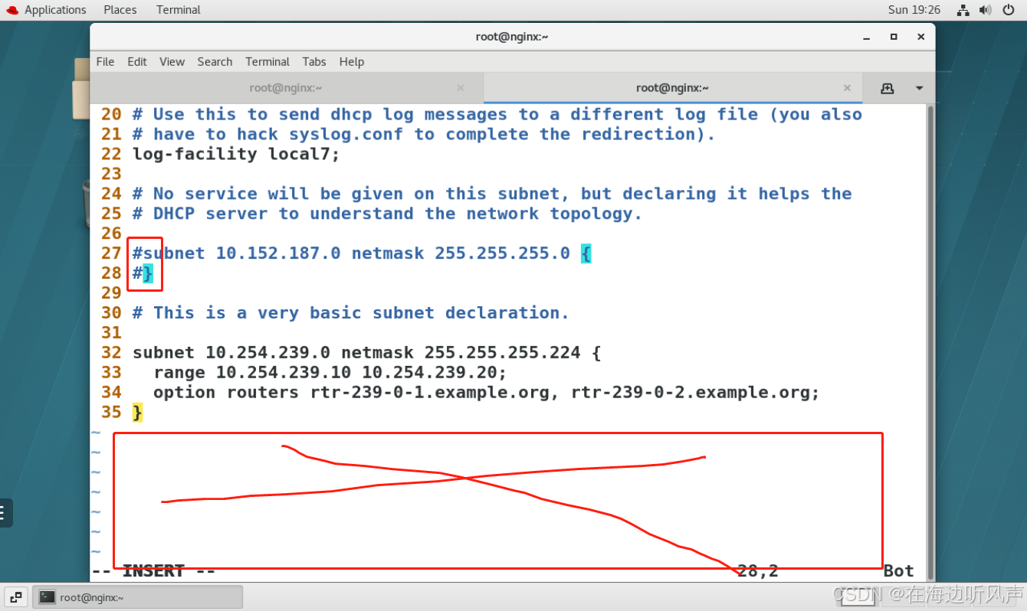
Task: Open the Places menu
Action: pos(120,10)
